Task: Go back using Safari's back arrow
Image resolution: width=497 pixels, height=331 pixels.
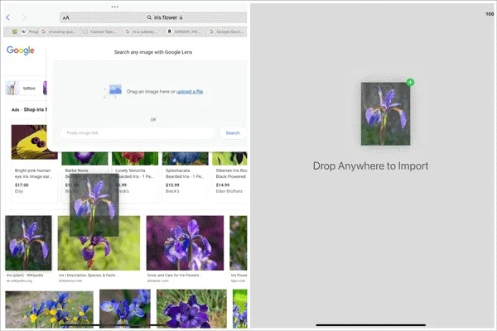Action: [7, 17]
